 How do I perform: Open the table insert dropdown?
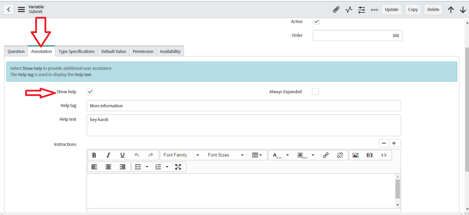click(257, 155)
